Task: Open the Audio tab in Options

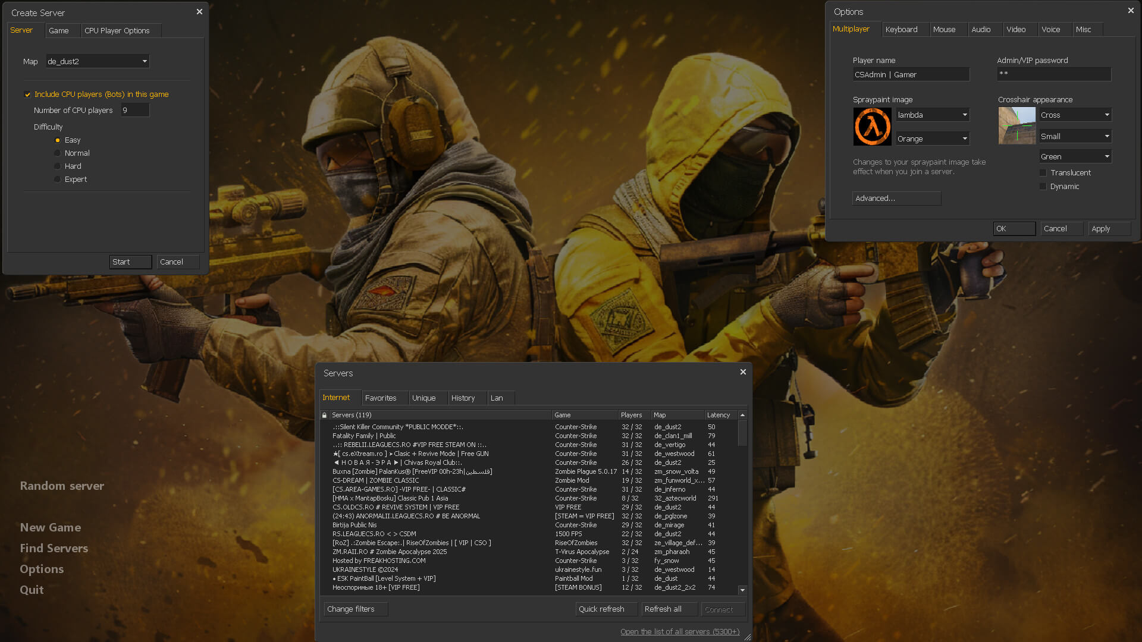Action: [x=985, y=29]
